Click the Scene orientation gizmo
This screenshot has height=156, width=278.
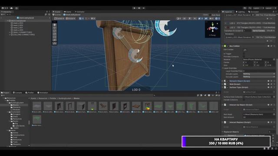[x=212, y=28]
